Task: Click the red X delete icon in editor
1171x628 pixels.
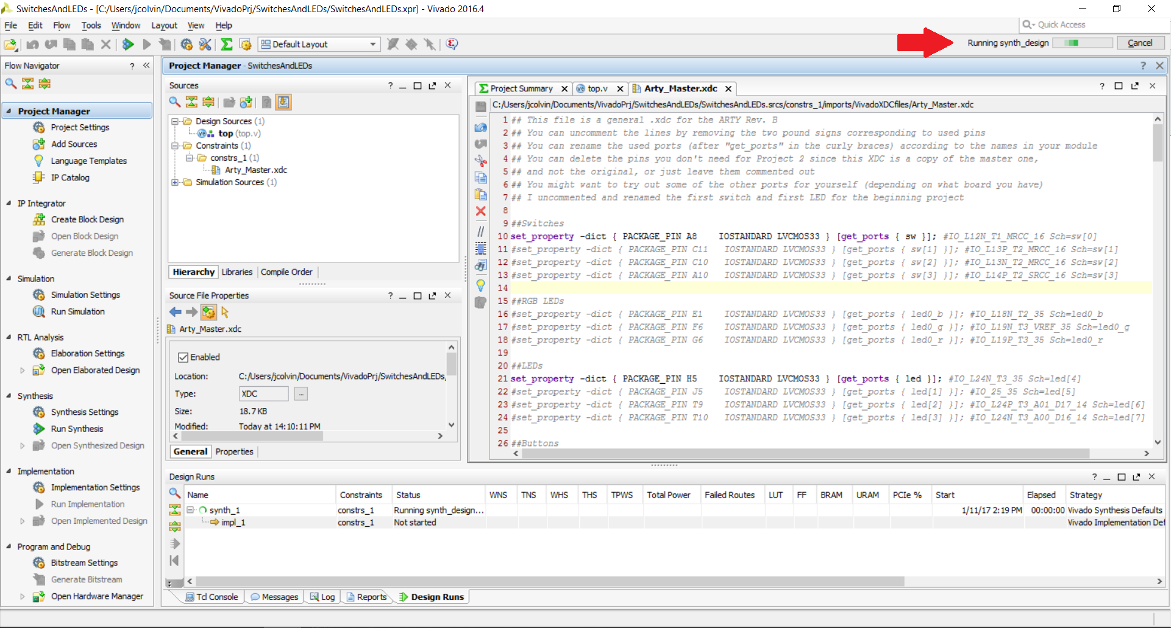Action: 480,211
